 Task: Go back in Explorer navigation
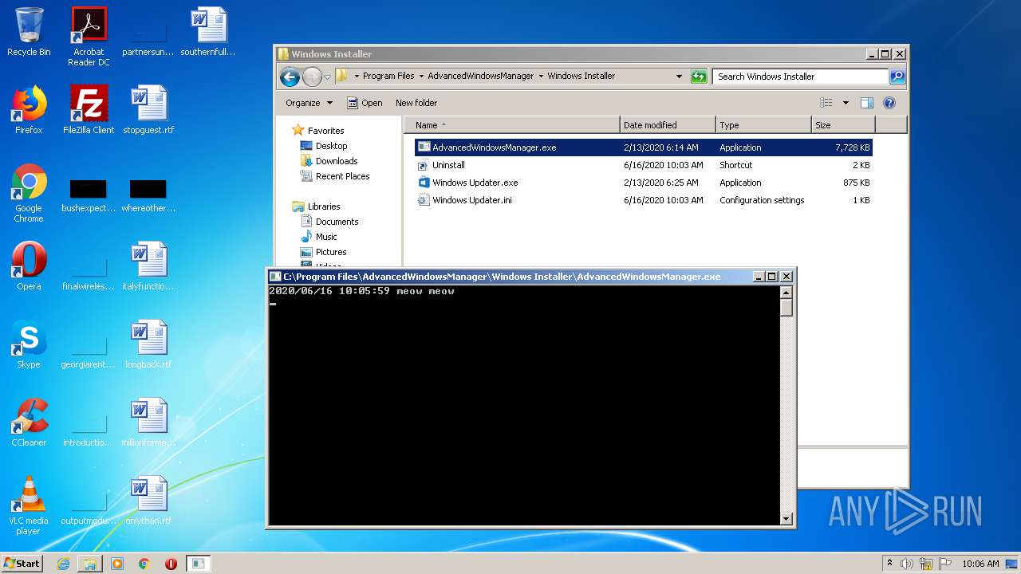pos(290,77)
